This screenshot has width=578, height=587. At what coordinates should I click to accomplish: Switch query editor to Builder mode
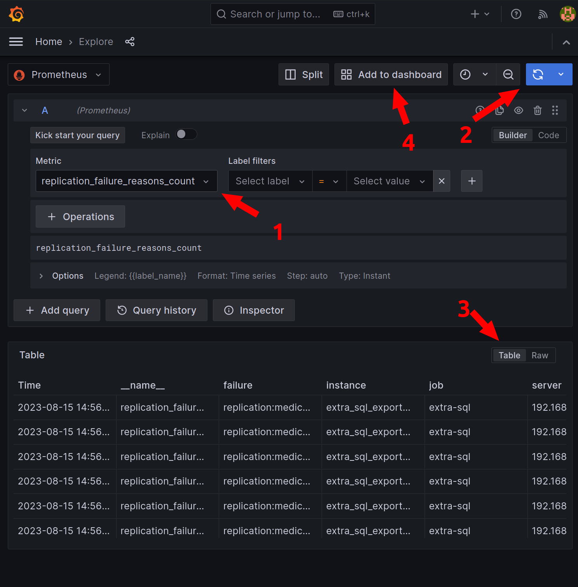[513, 135]
